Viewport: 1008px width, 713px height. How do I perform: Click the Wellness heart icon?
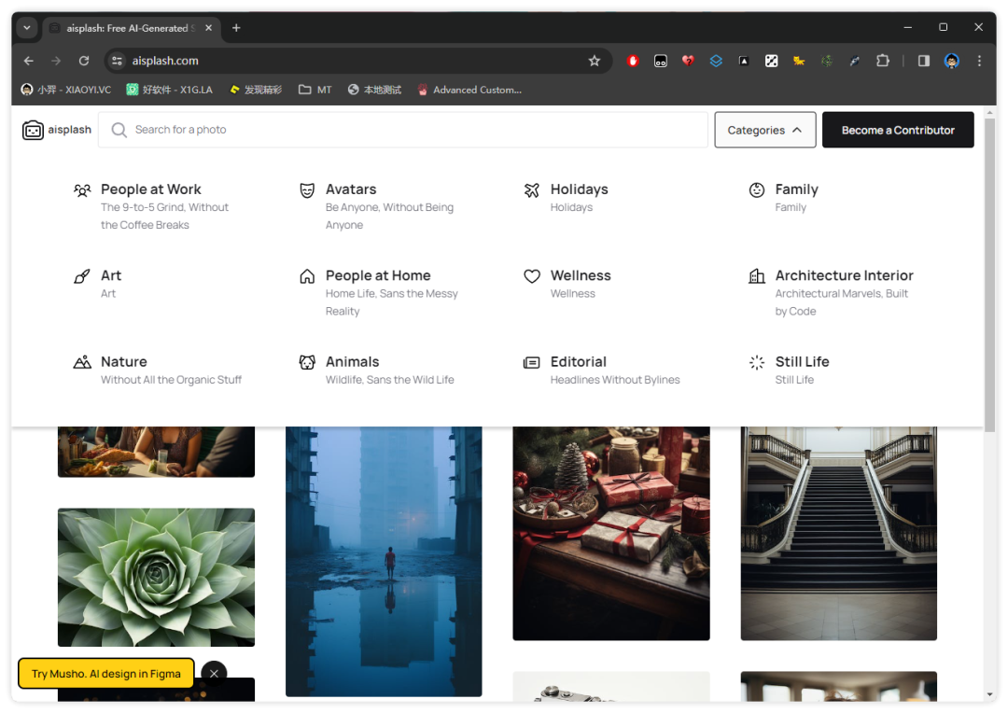(x=532, y=276)
